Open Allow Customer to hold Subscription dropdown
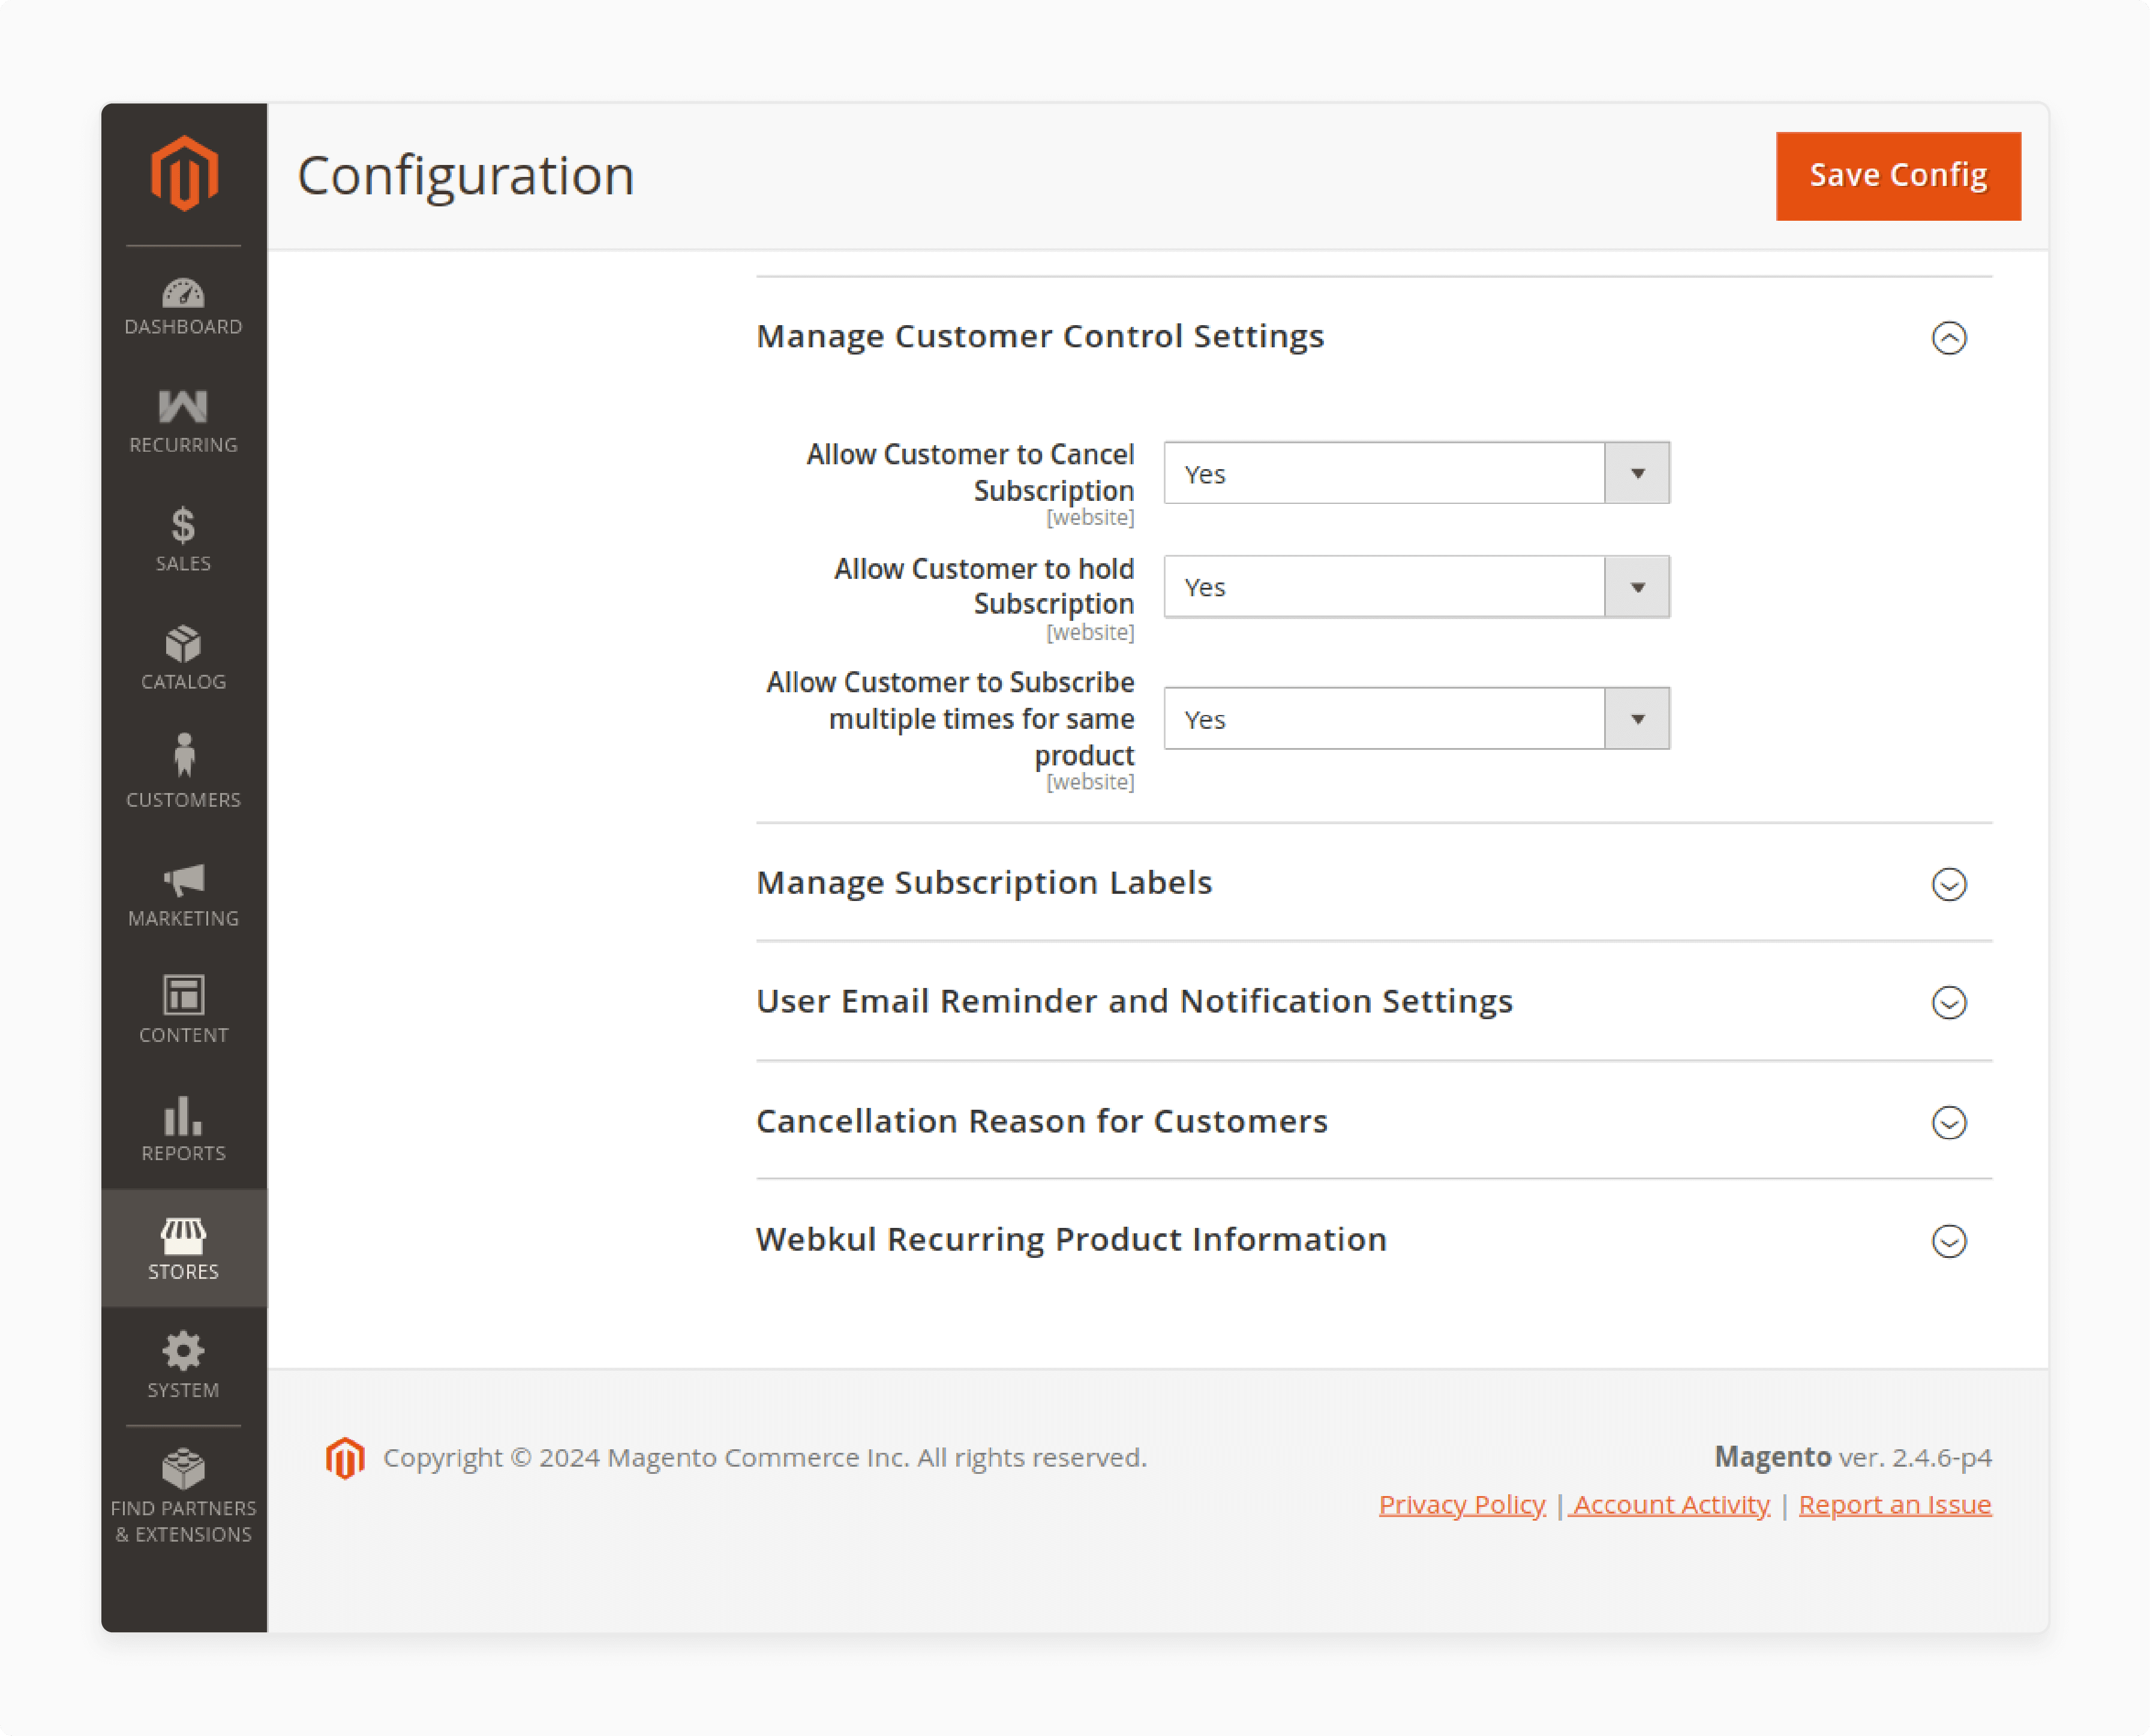The image size is (2150, 1736). (x=1416, y=587)
